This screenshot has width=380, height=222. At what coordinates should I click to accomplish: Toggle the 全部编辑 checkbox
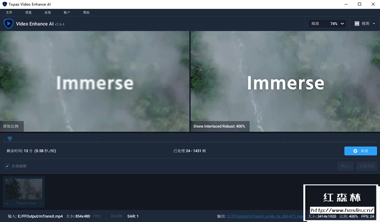7,166
